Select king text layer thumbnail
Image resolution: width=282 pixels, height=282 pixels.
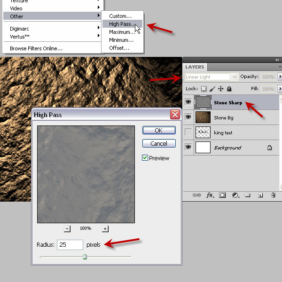203,132
